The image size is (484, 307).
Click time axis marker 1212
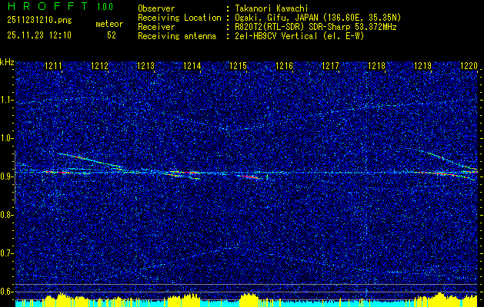click(99, 65)
